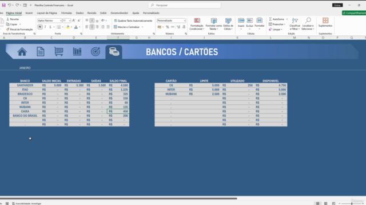Image resolution: width=366 pixels, height=205 pixels.
Task: Click the fill color bucket swatch
Action: (67, 27)
